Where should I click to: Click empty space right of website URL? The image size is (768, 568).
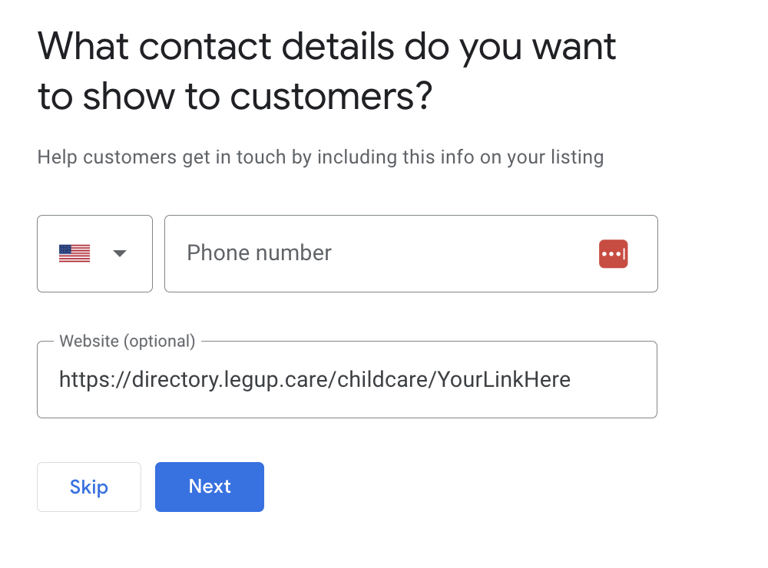click(614, 380)
